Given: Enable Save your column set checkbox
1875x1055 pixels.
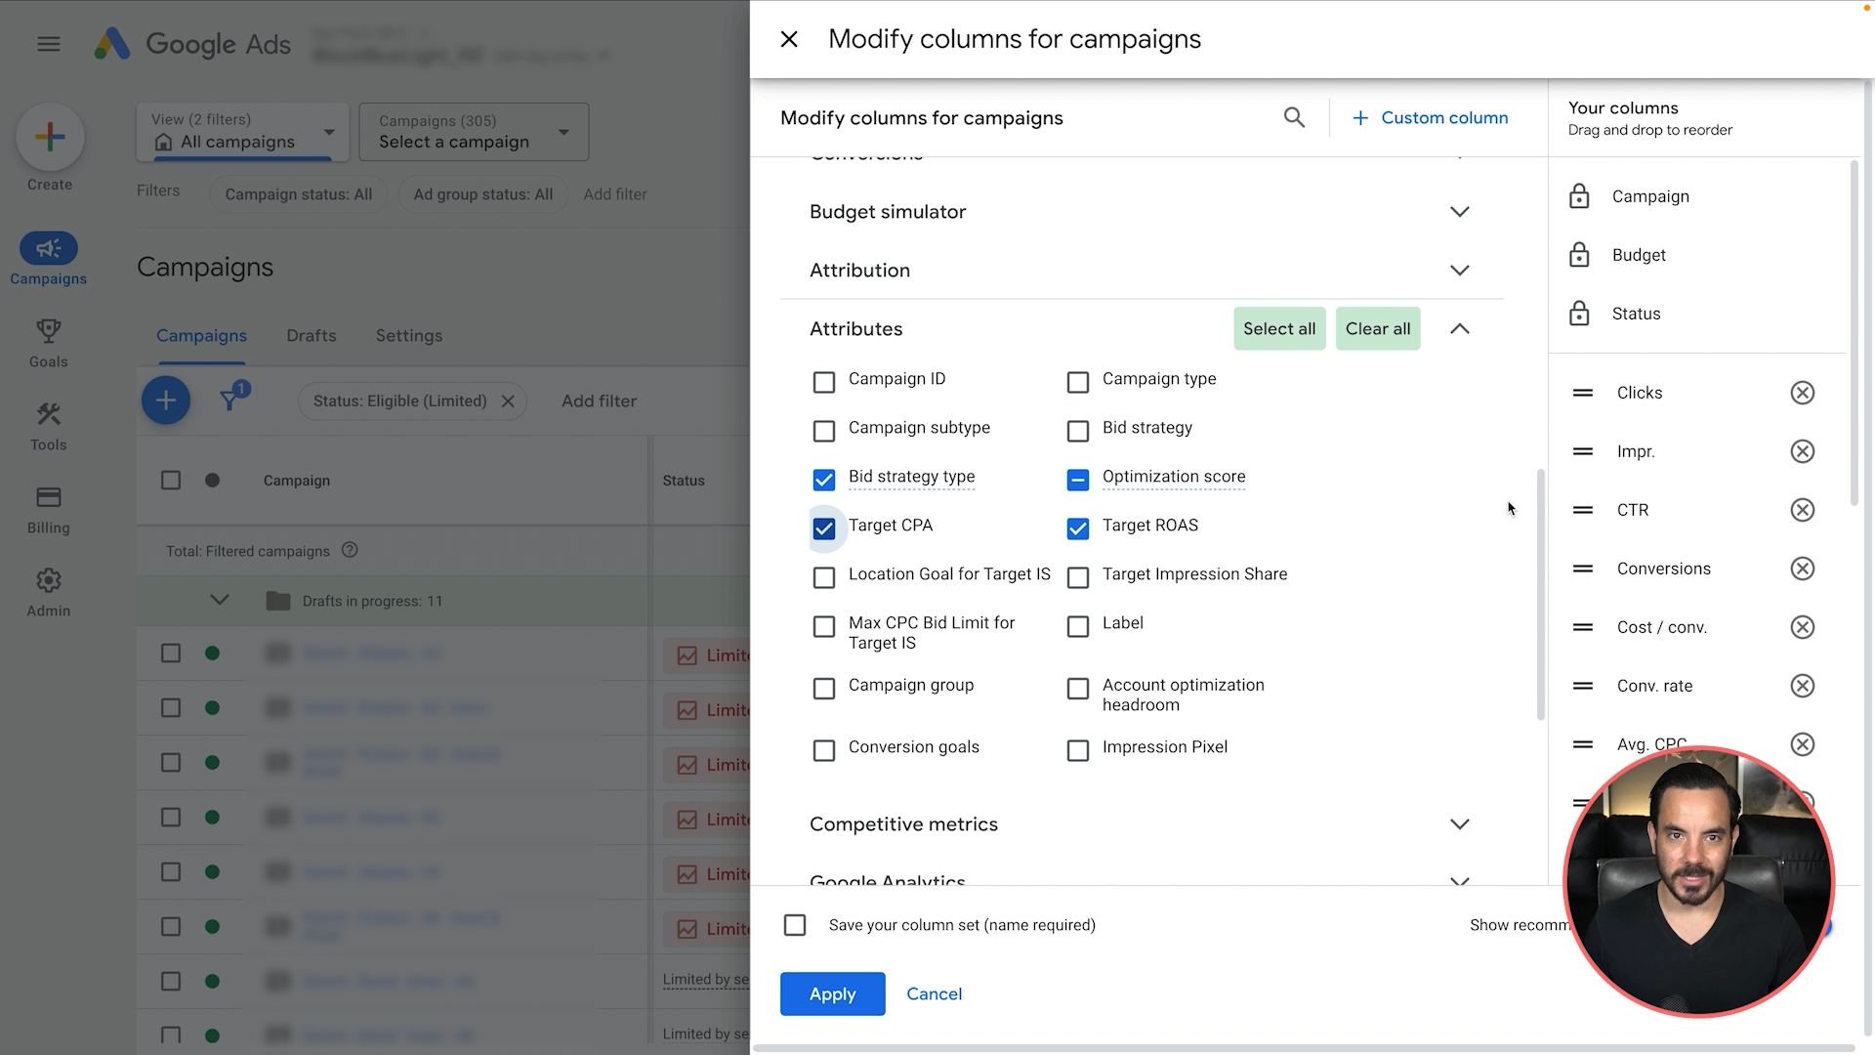Looking at the screenshot, I should click(x=795, y=925).
